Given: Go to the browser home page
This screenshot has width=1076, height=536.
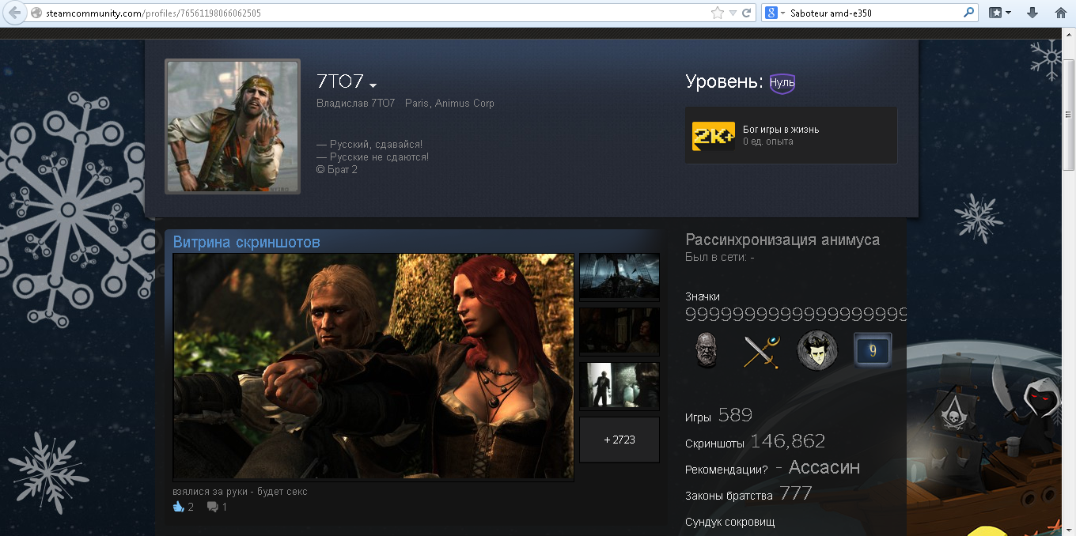Looking at the screenshot, I should (x=1059, y=13).
